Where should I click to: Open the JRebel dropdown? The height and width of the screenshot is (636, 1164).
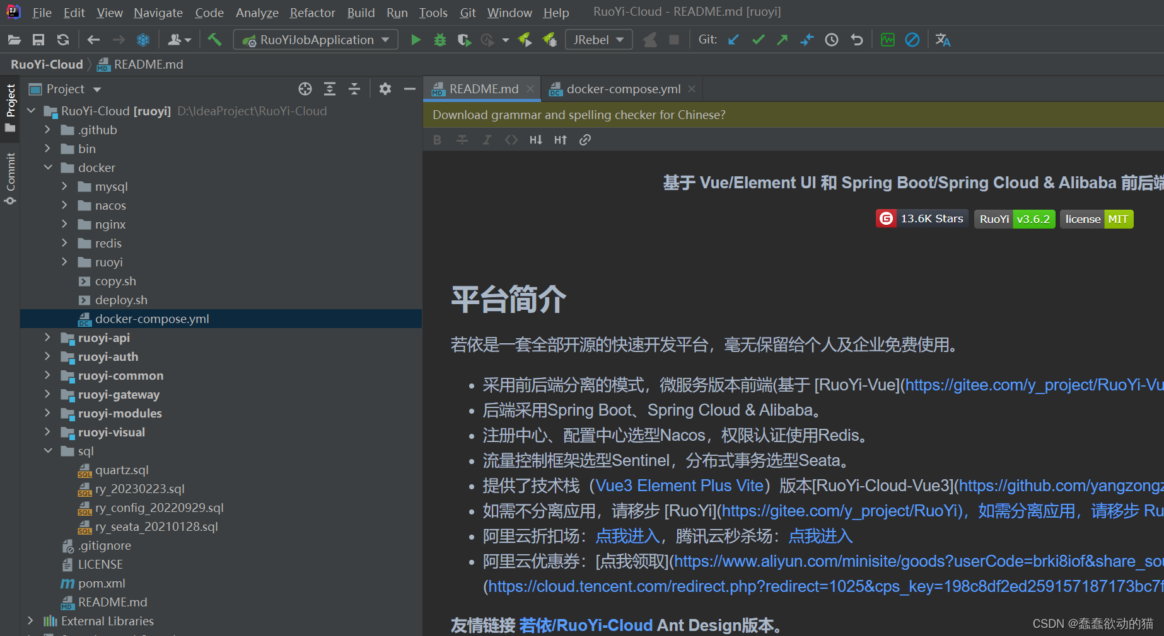tap(598, 40)
